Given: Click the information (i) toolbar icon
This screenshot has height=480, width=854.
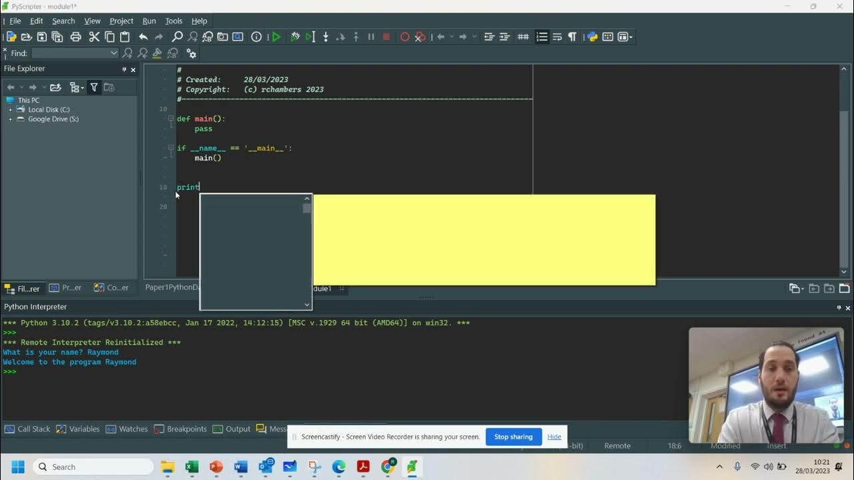Looking at the screenshot, I should (256, 37).
